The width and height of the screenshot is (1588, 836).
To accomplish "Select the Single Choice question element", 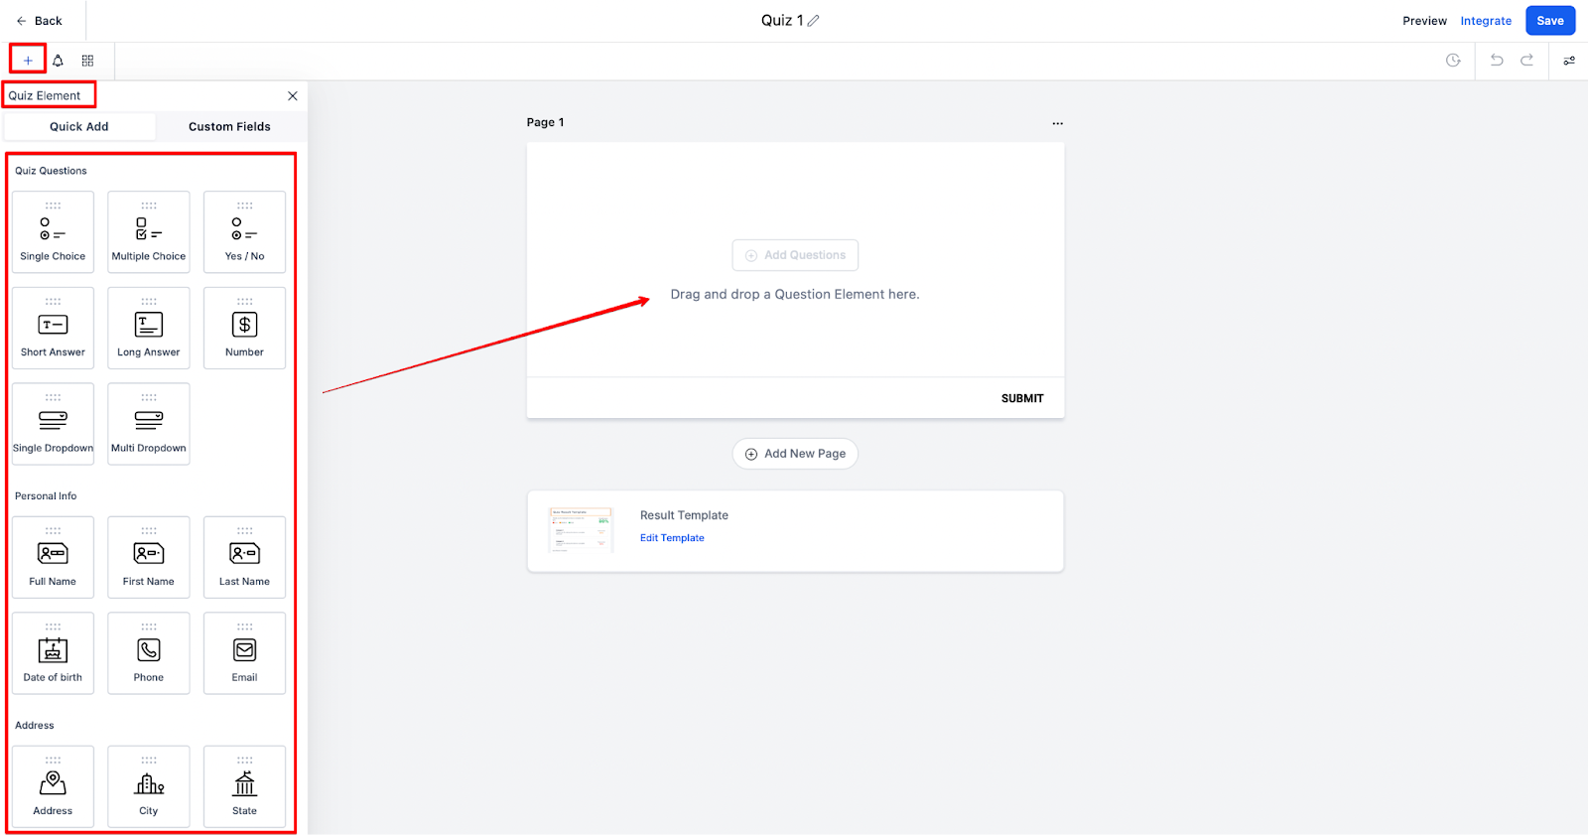I will coord(53,232).
